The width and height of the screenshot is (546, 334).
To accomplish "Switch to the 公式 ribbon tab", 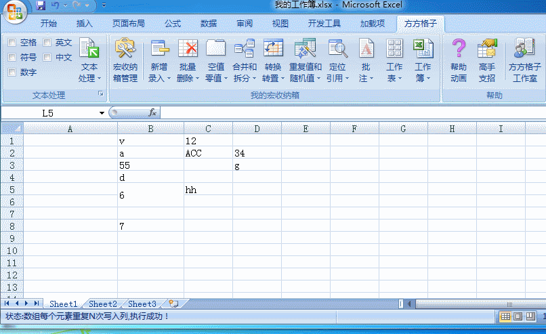I will pyautogui.click(x=172, y=24).
